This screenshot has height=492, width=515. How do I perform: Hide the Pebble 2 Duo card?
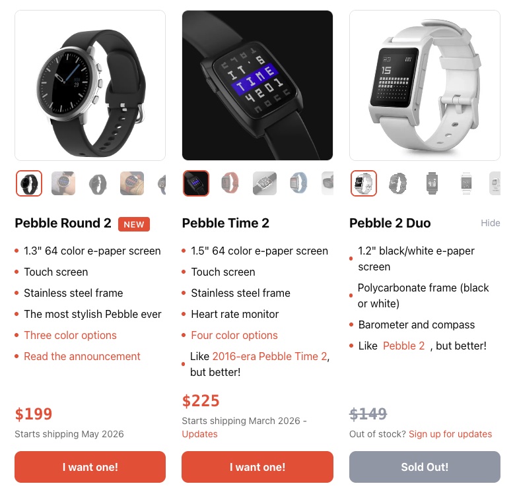(491, 223)
